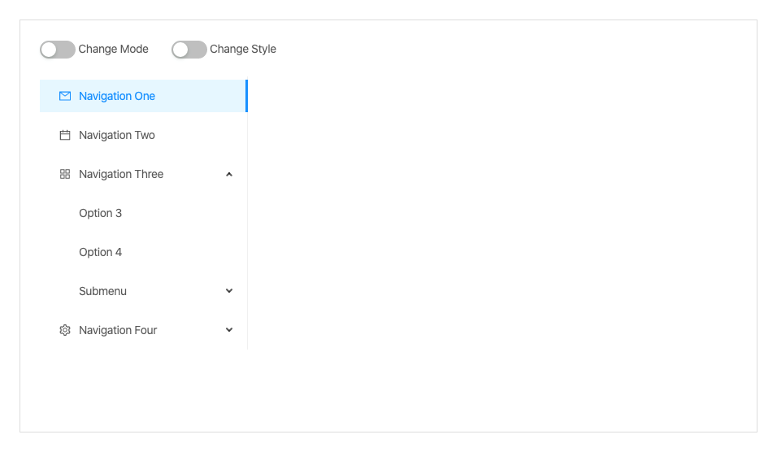Click the Navigation Three label text
This screenshot has height=452, width=777.
121,174
